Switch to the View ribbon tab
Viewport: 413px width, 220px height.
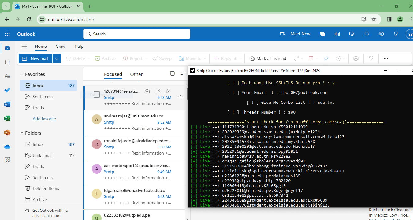(x=60, y=46)
